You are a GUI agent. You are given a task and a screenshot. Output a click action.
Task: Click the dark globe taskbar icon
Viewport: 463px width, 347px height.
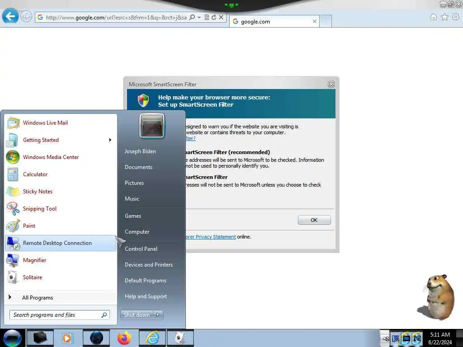(96, 338)
